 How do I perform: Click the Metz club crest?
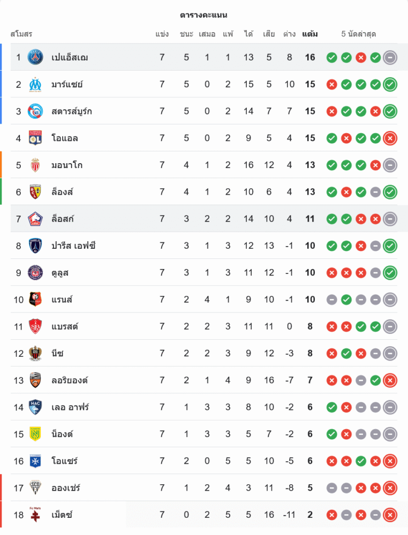tap(35, 515)
